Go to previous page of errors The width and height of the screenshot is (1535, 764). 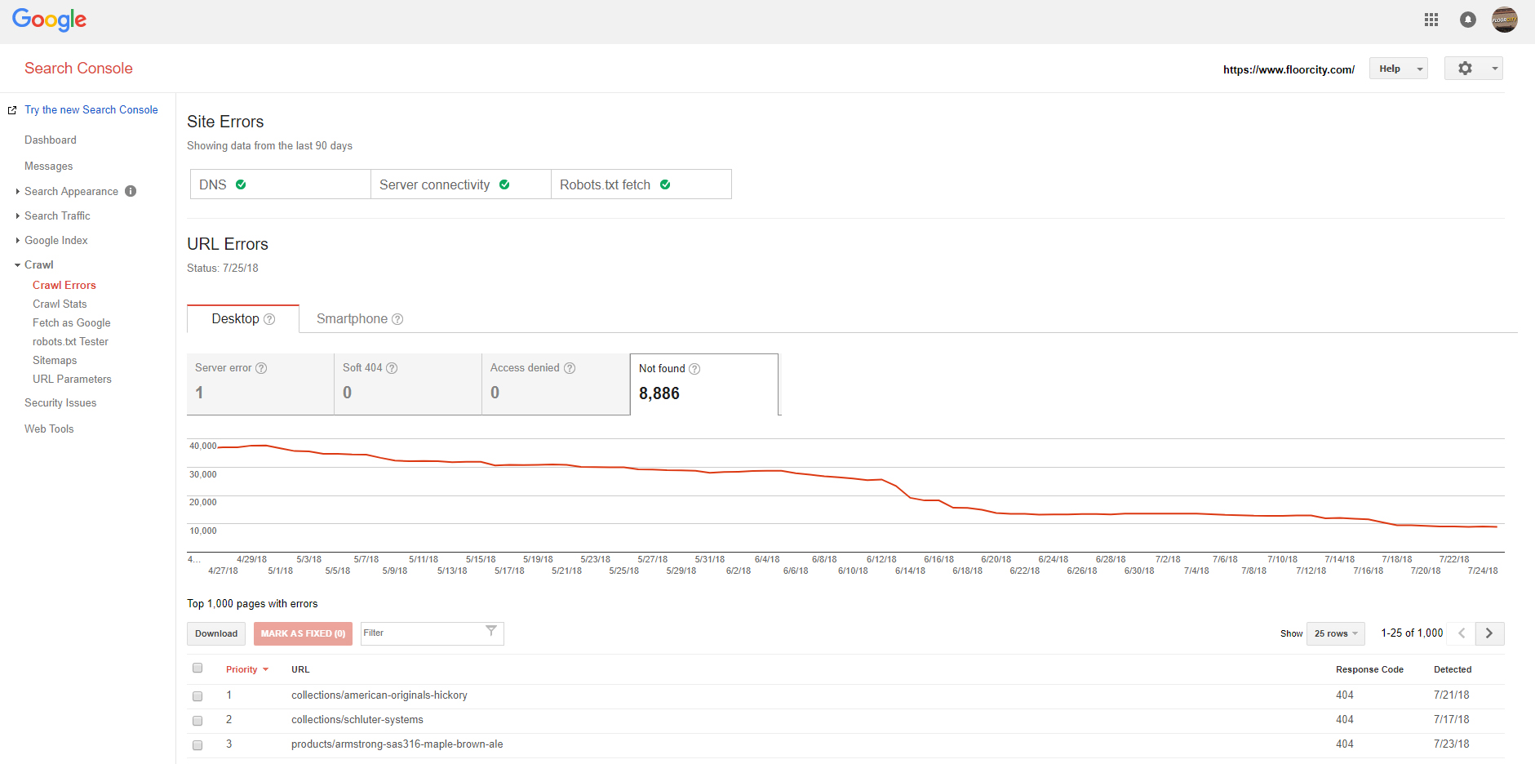tap(1461, 633)
